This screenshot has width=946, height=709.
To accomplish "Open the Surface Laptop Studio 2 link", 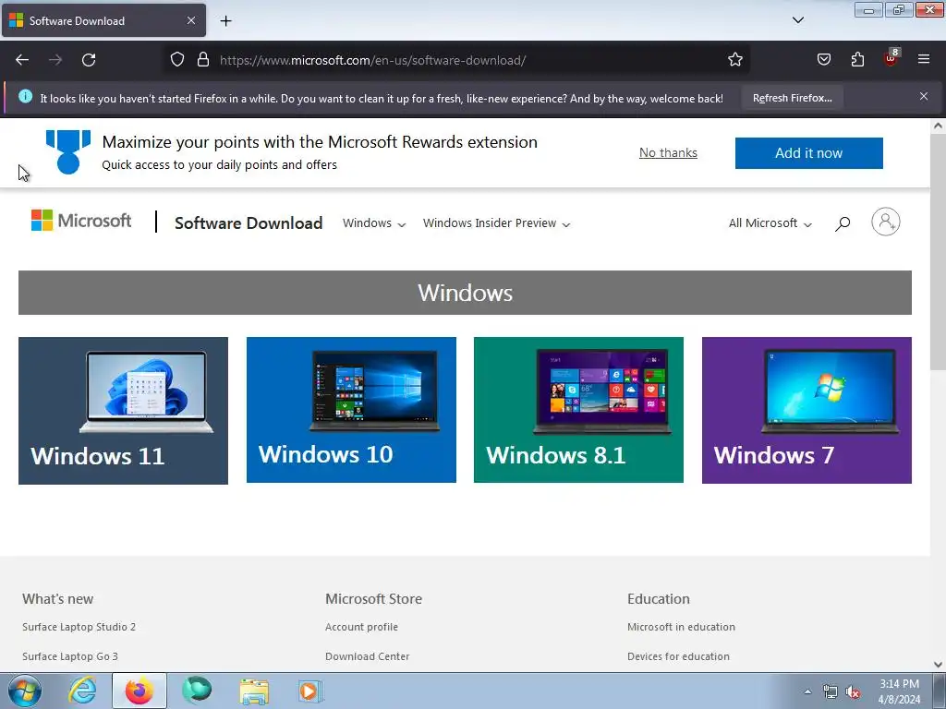I will [79, 627].
